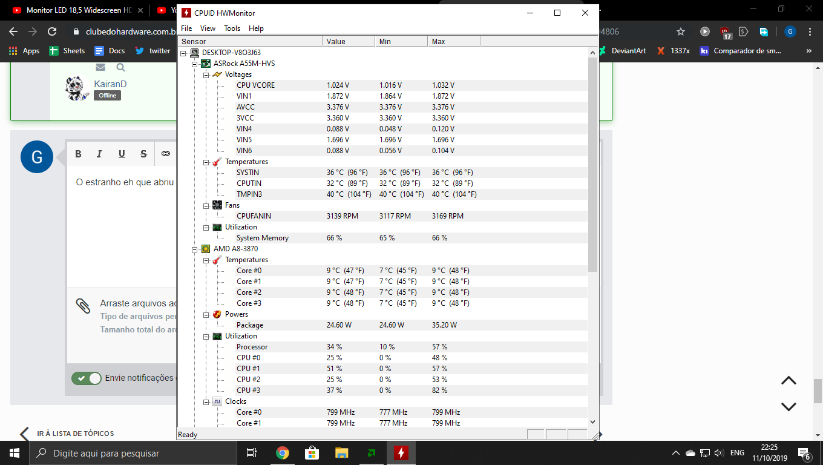Open Chrome from the taskbar
Viewport: 823px width, 465px height.
click(282, 453)
